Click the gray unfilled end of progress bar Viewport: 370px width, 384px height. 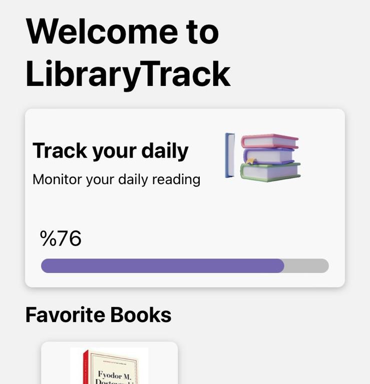pos(306,265)
